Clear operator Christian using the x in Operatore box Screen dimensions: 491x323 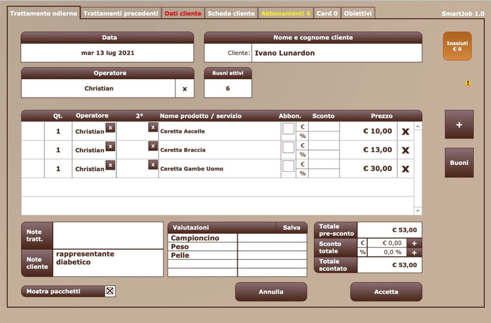[x=183, y=89]
